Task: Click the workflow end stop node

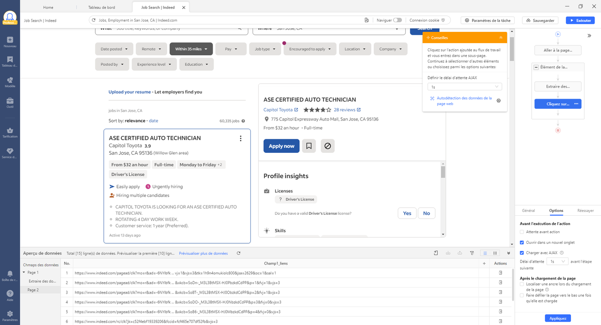Action: 558,130
